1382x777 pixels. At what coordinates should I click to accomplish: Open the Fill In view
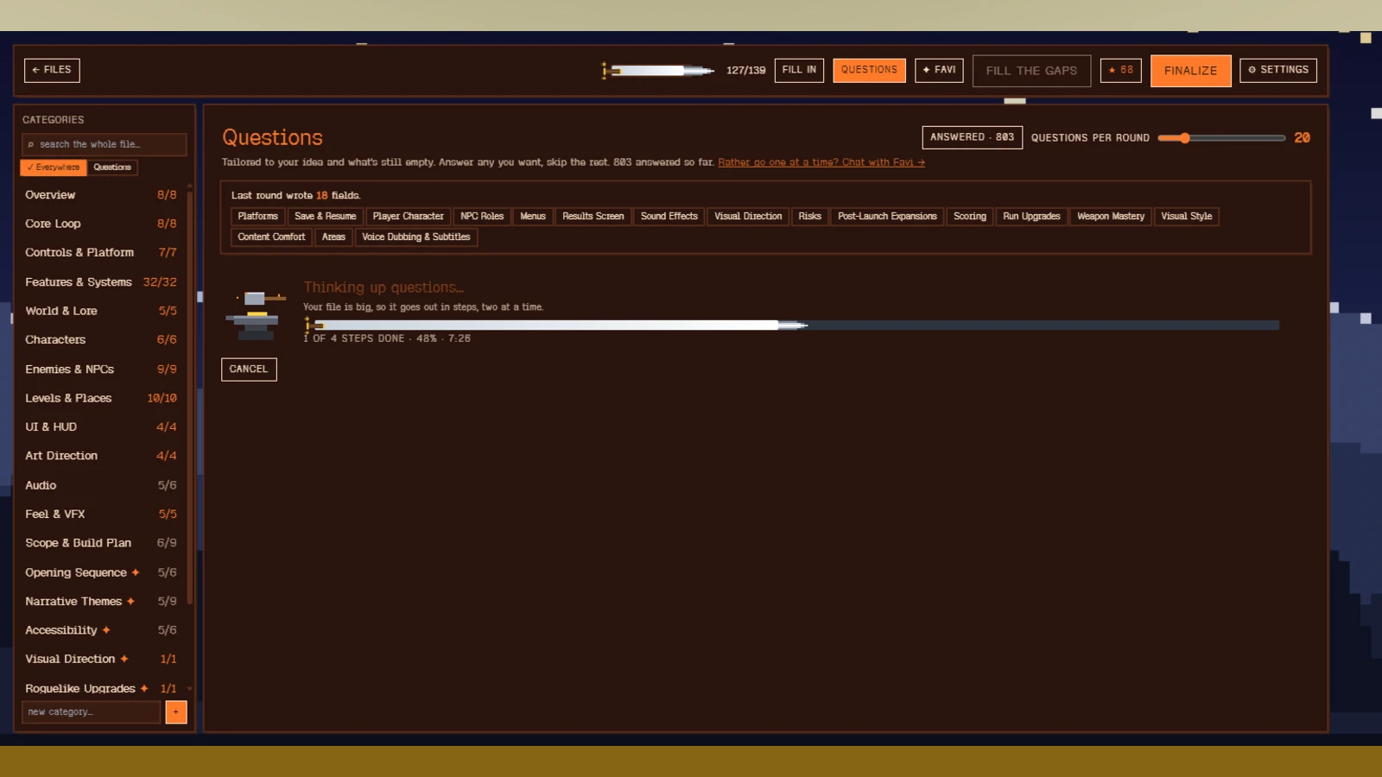[799, 70]
